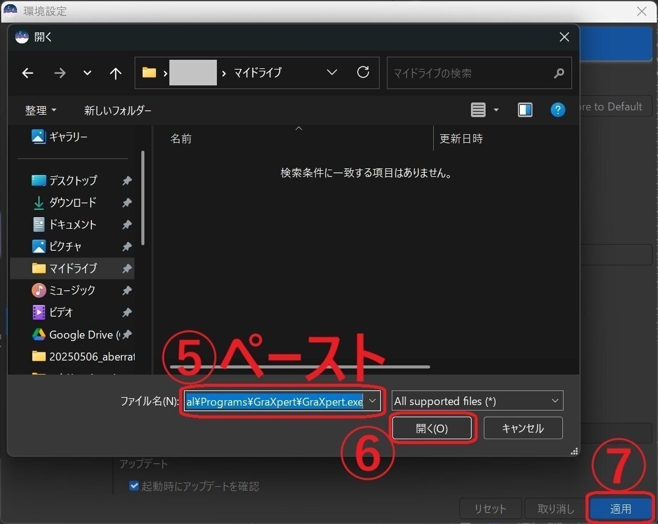Open the ピクチャ sidebar shortcut
658x524 pixels.
[66, 246]
